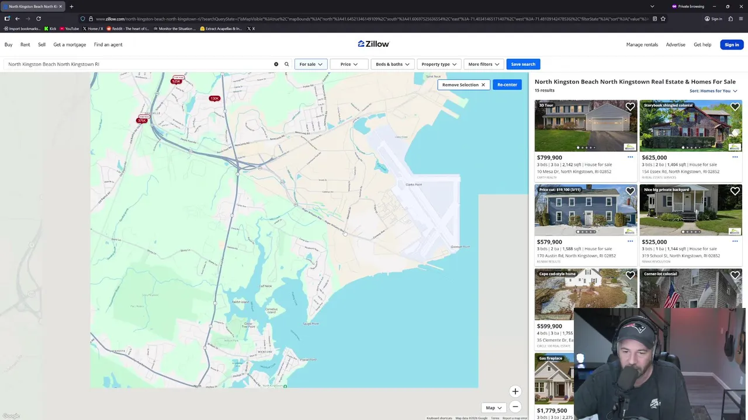This screenshot has height=420, width=748.
Task: Re-center the map
Action: click(x=507, y=85)
